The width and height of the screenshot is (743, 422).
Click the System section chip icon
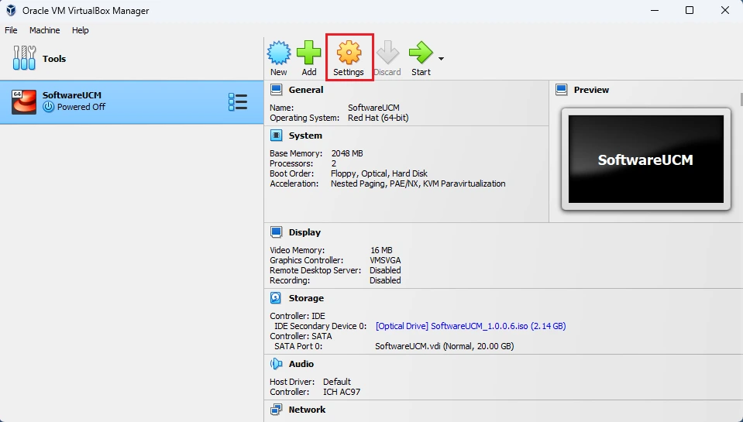tap(277, 136)
